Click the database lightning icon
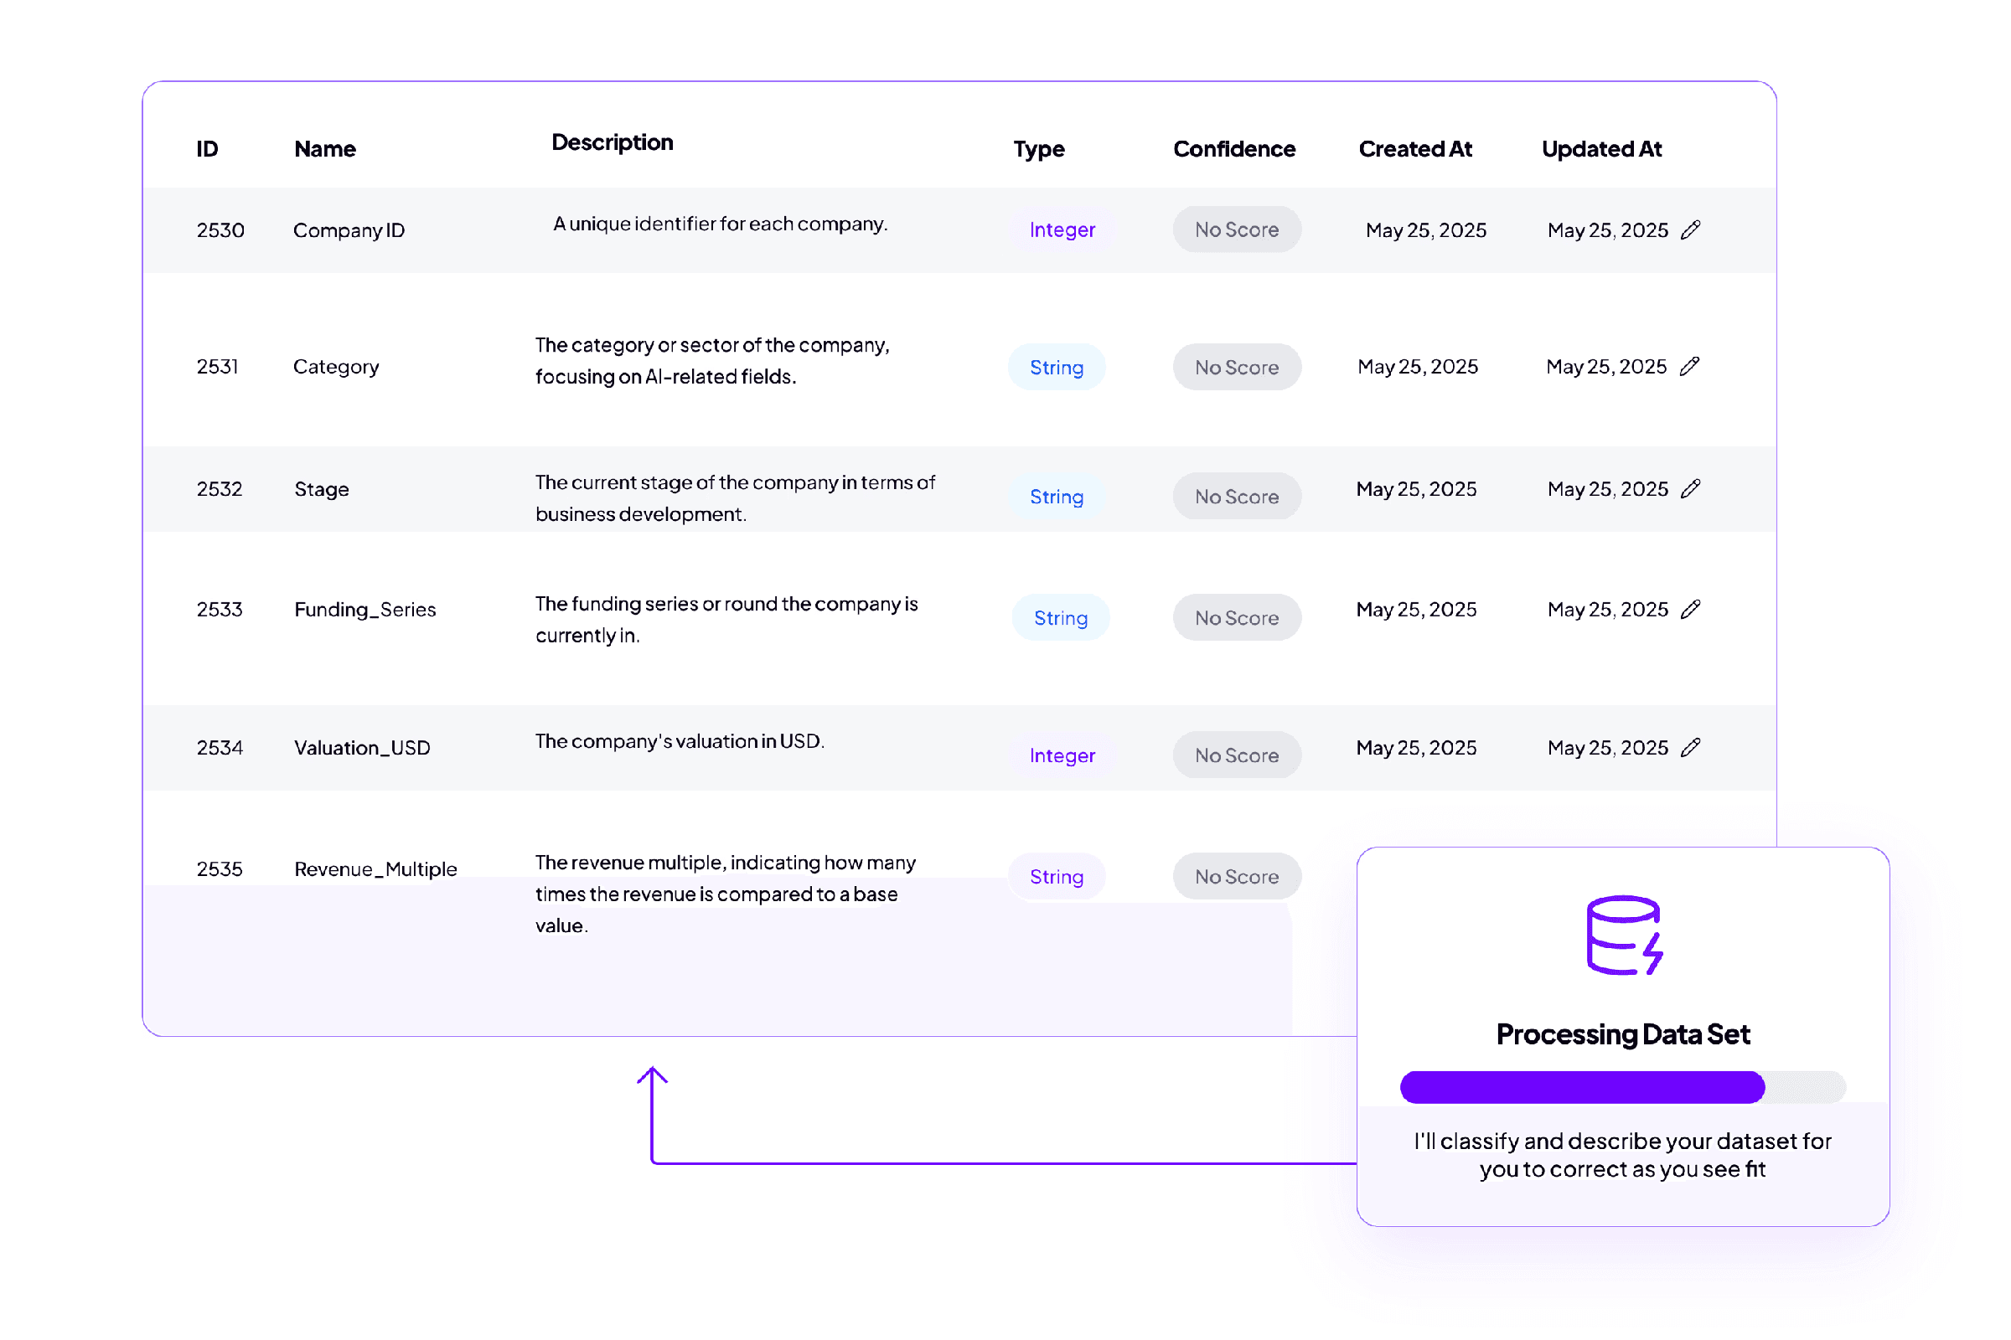This screenshot has height=1340, width=2011. tap(1624, 935)
